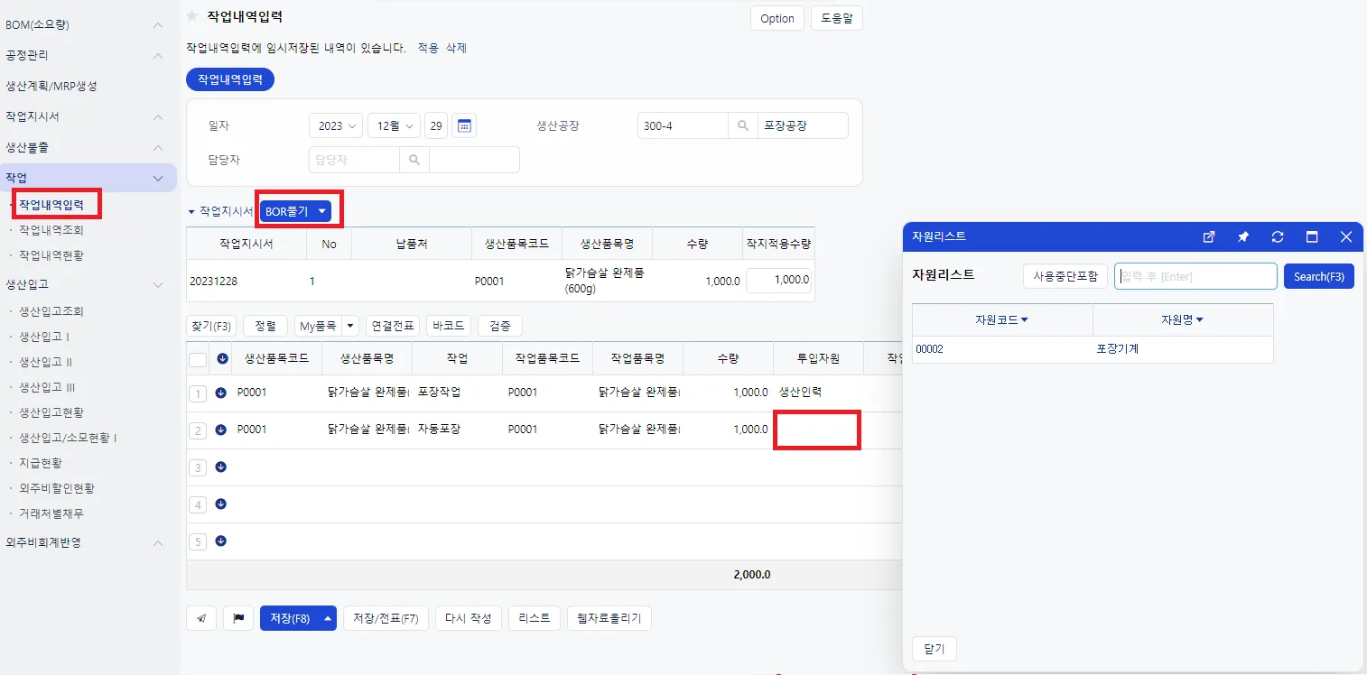Toggle the select-all checkbox in grid header

[x=198, y=359]
